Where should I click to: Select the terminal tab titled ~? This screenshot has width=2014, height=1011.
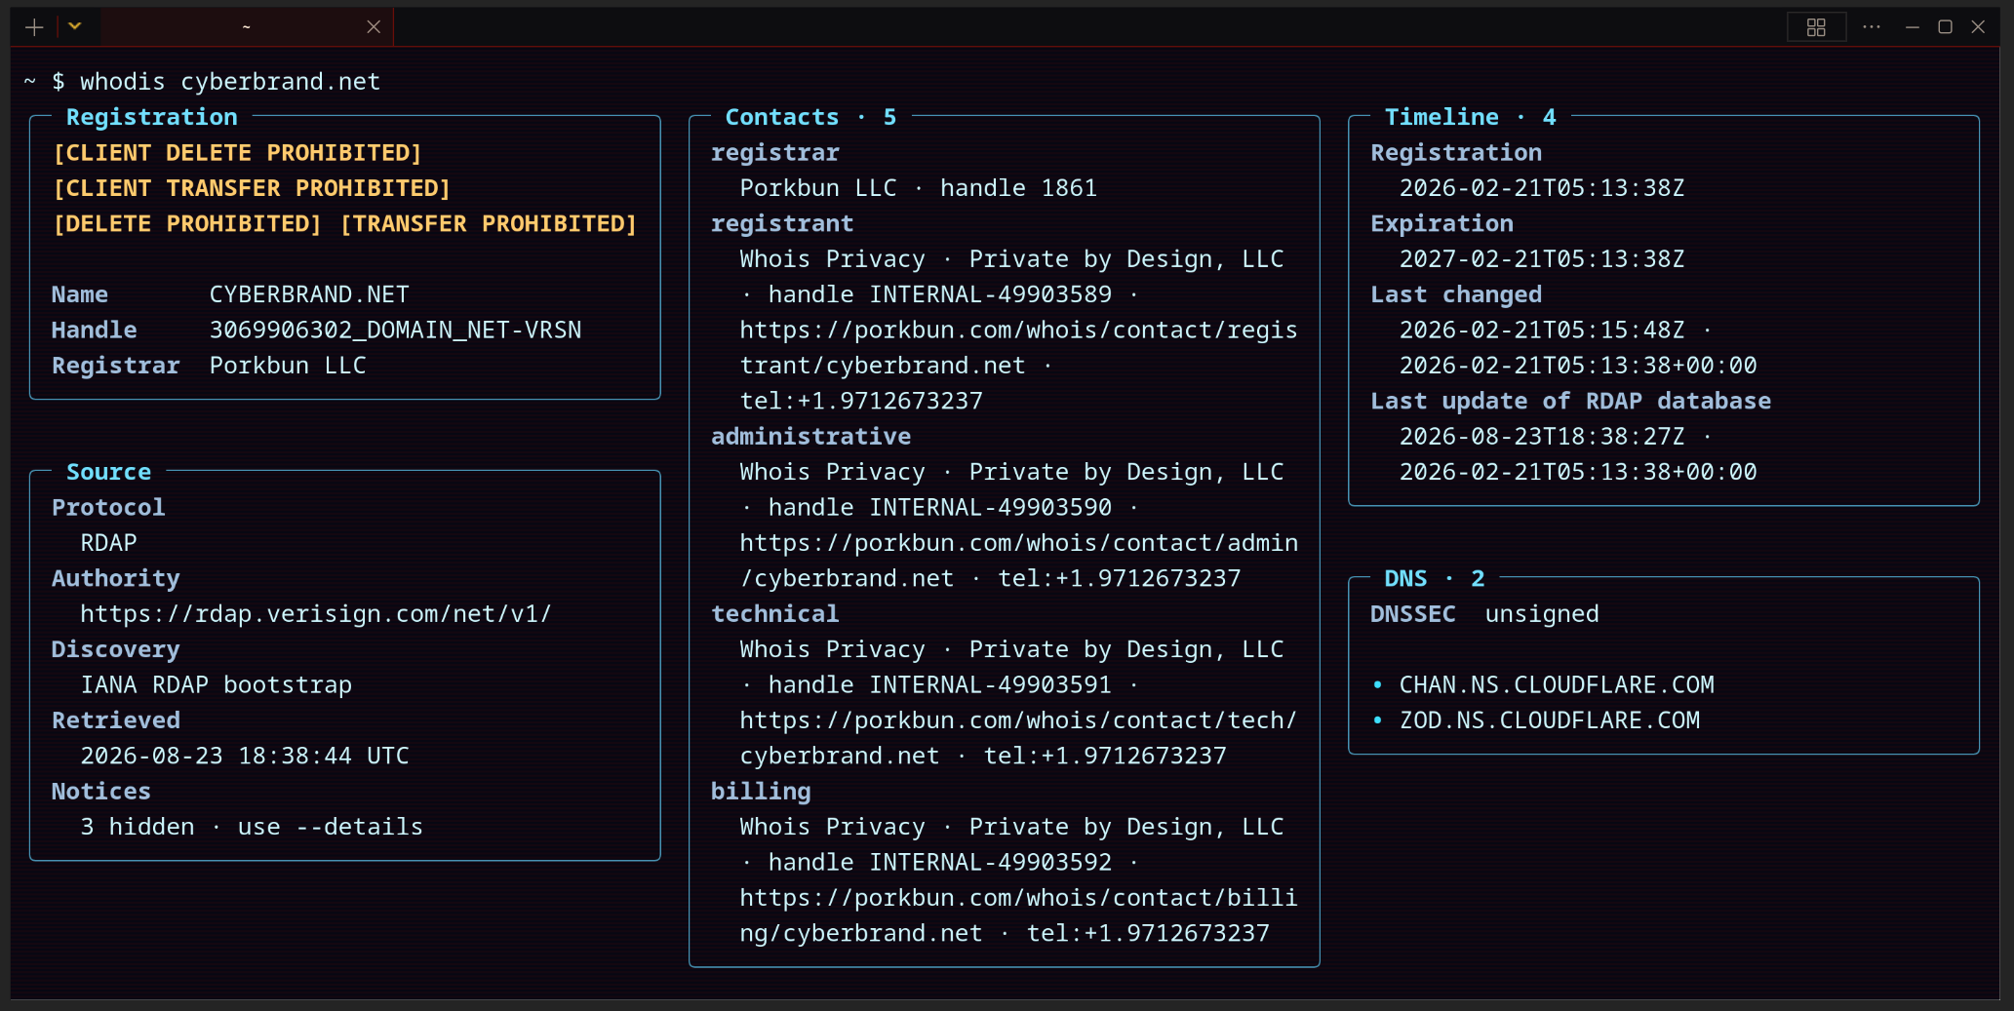[247, 27]
